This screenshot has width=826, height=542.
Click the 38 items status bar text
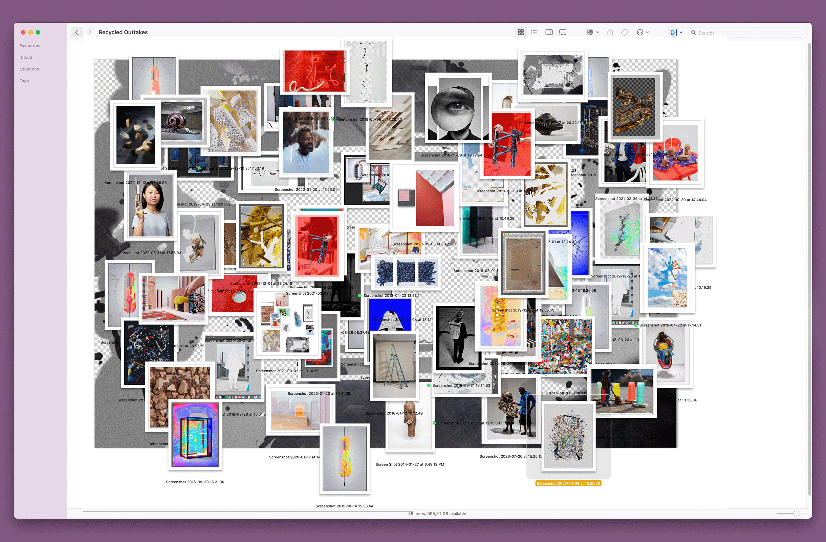tap(437, 514)
